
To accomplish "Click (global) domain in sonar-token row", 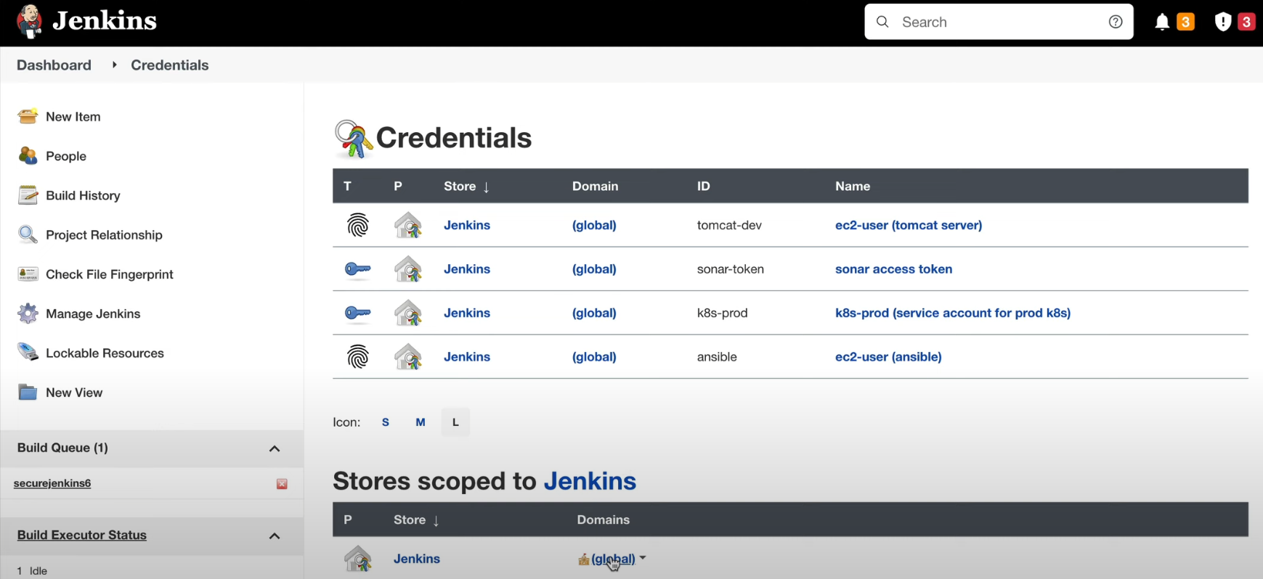I will pyautogui.click(x=594, y=269).
